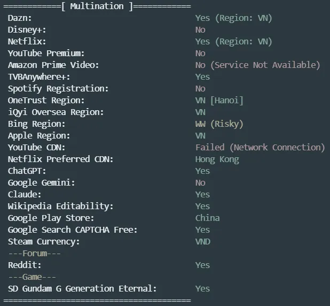Select the 'Steam Currency:' label
Image resolution: width=330 pixels, height=306 pixels.
(44, 242)
